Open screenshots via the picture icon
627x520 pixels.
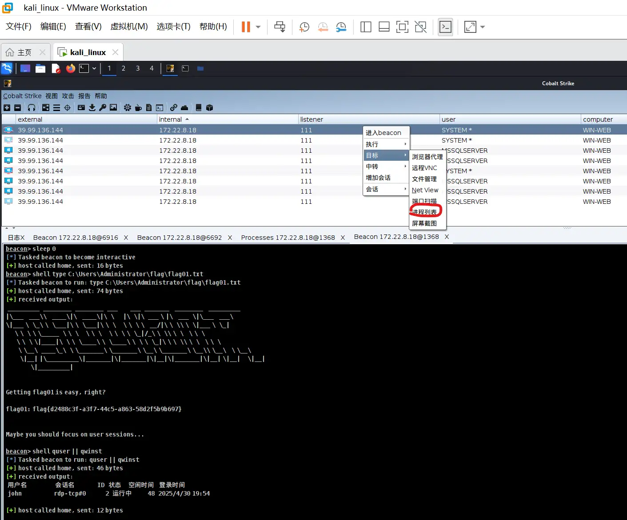coord(113,107)
